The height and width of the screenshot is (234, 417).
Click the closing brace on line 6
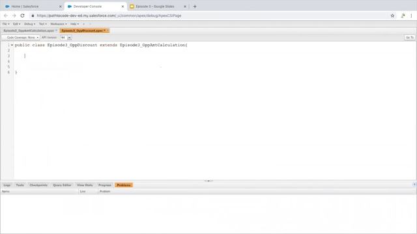point(16,72)
